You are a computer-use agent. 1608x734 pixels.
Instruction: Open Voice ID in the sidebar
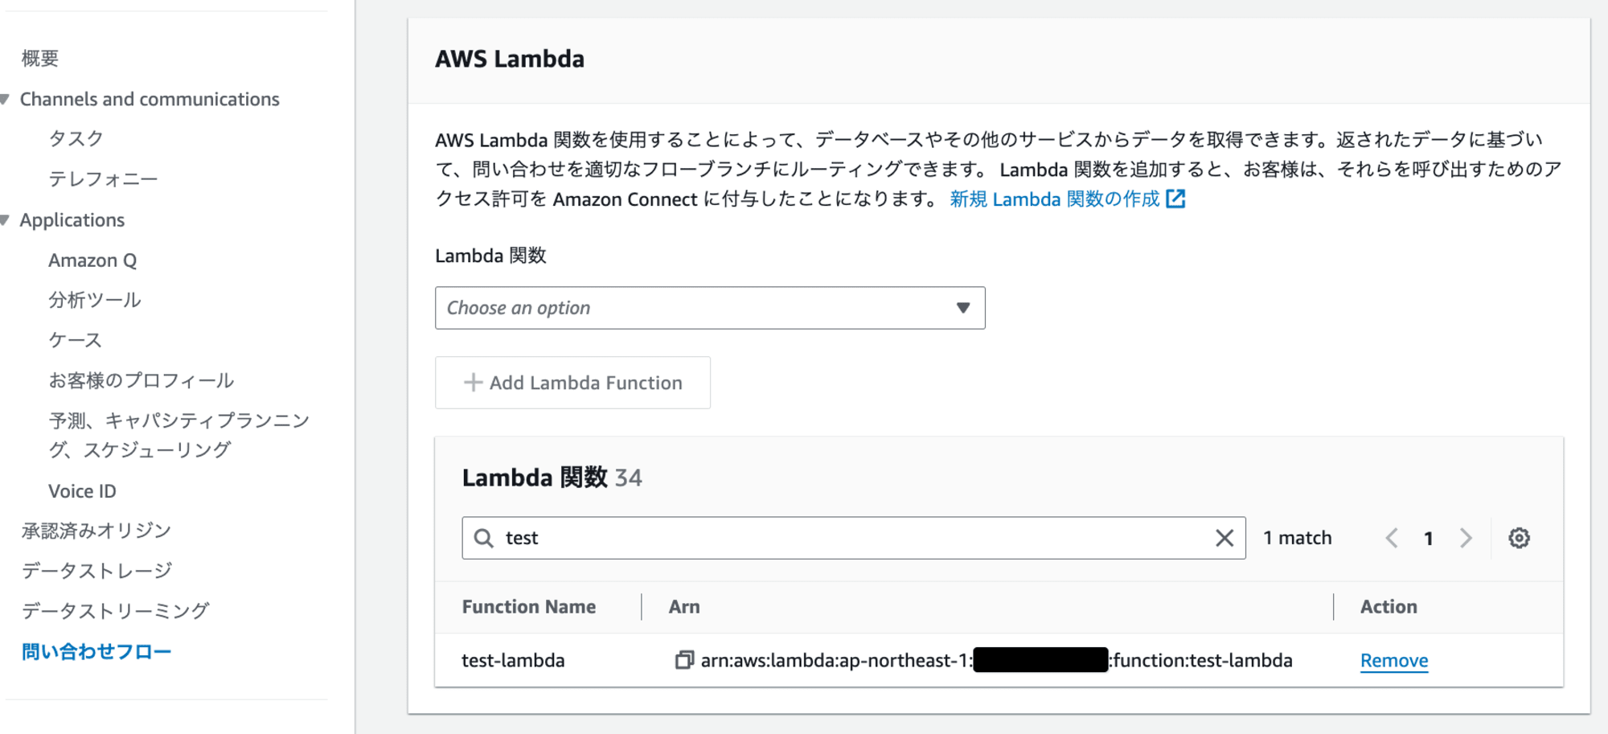point(82,491)
